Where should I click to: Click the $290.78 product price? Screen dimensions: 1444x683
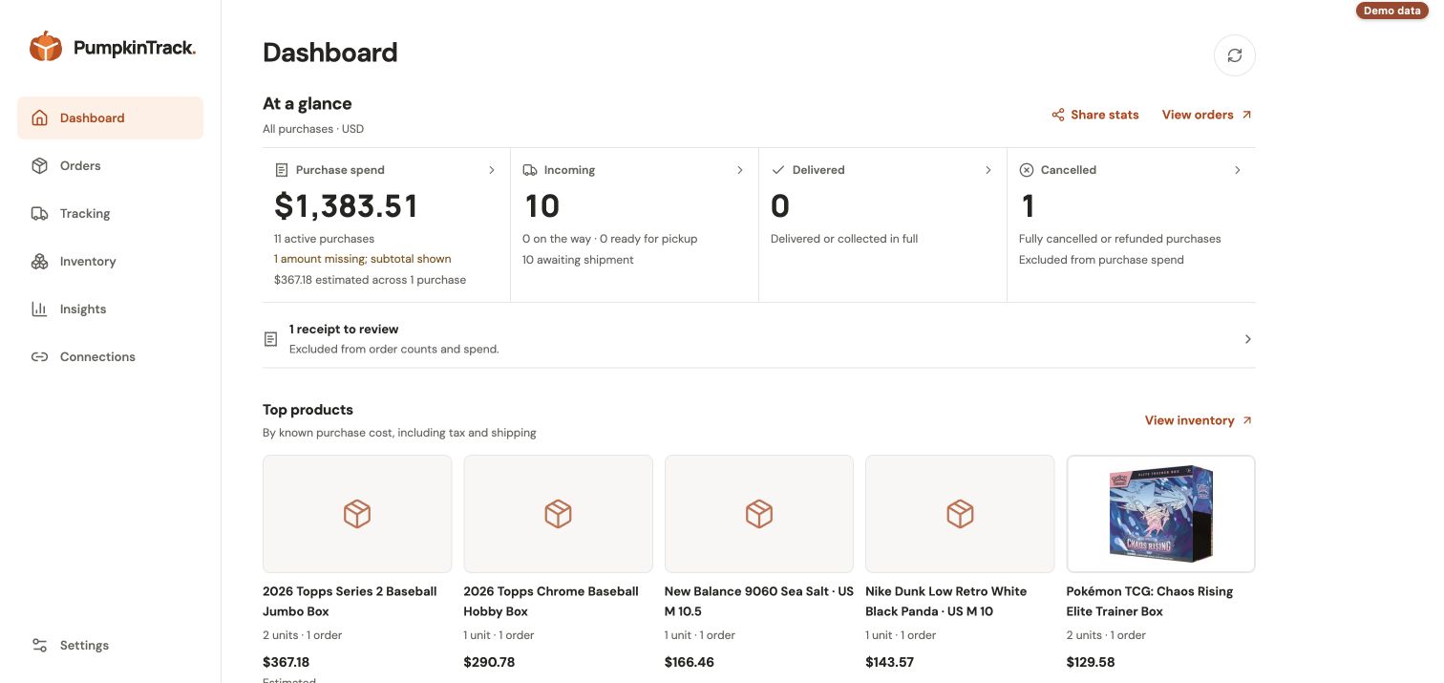tap(489, 662)
